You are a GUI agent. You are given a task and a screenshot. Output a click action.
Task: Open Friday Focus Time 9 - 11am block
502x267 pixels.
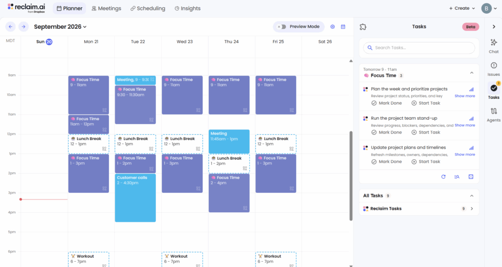(276, 95)
